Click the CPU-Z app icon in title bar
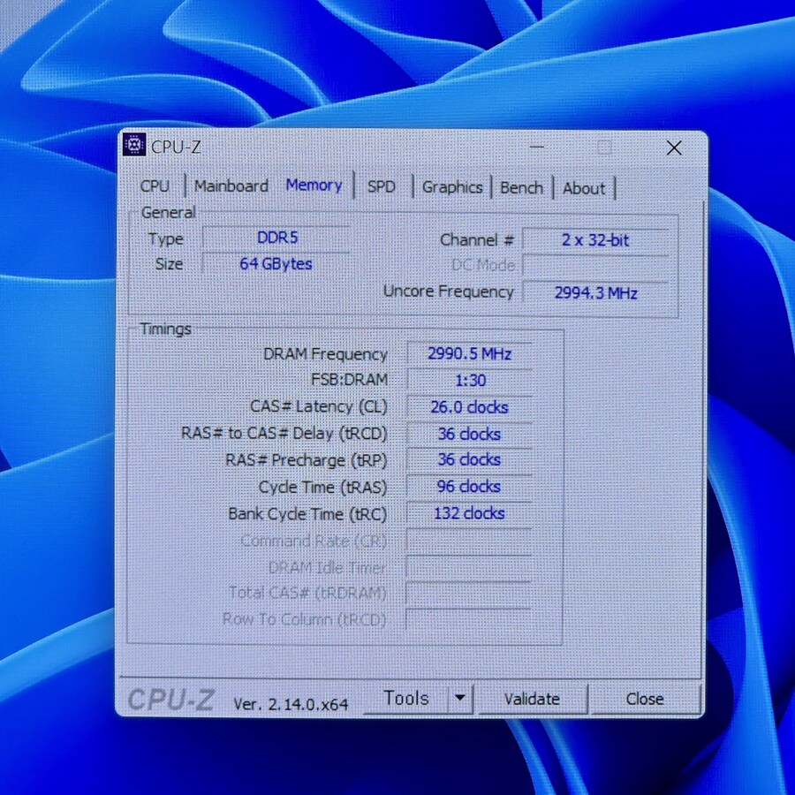 click(134, 145)
